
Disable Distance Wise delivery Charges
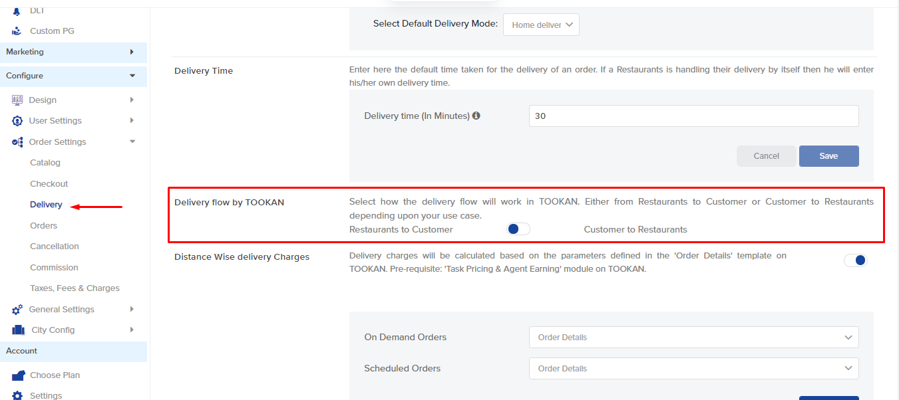[856, 260]
